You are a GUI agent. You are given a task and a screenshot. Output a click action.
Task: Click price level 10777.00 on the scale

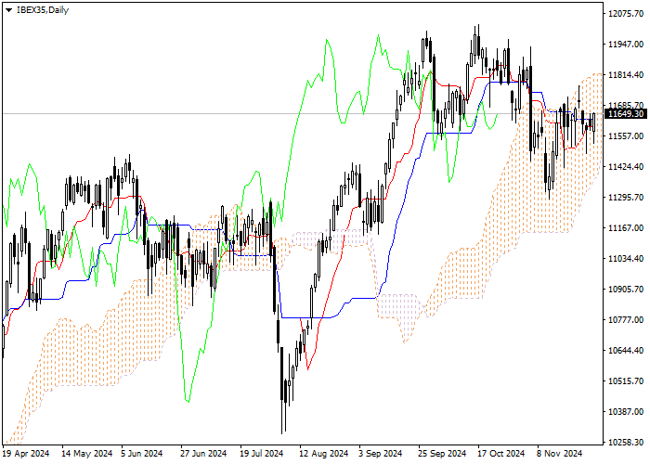tap(626, 320)
